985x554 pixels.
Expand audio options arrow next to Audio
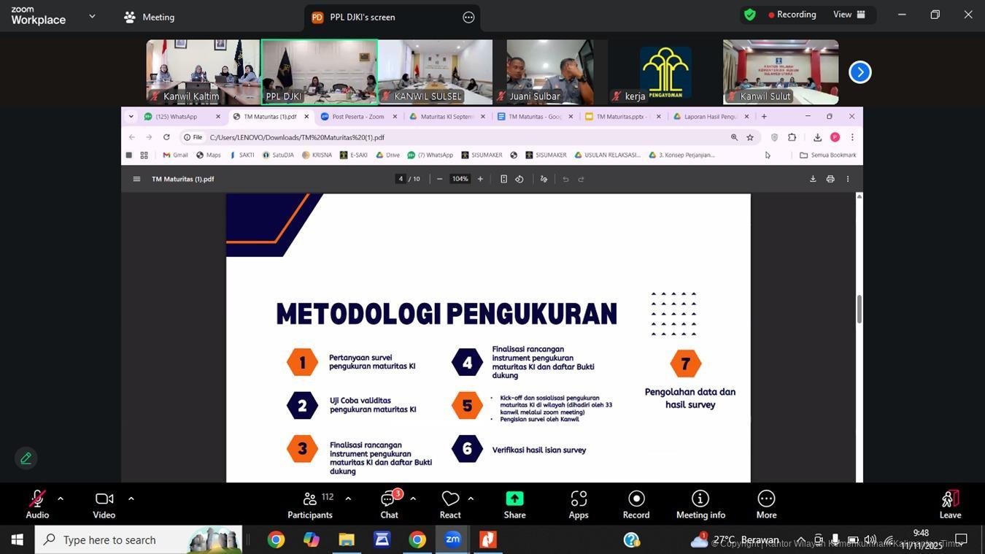[61, 499]
